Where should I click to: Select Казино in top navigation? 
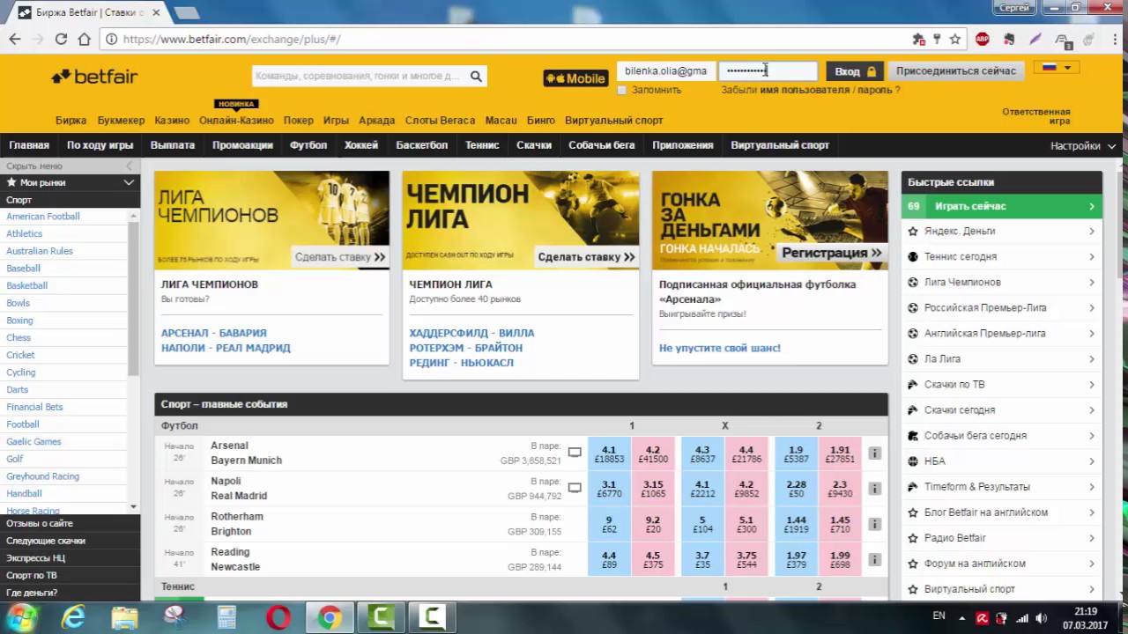tap(172, 120)
